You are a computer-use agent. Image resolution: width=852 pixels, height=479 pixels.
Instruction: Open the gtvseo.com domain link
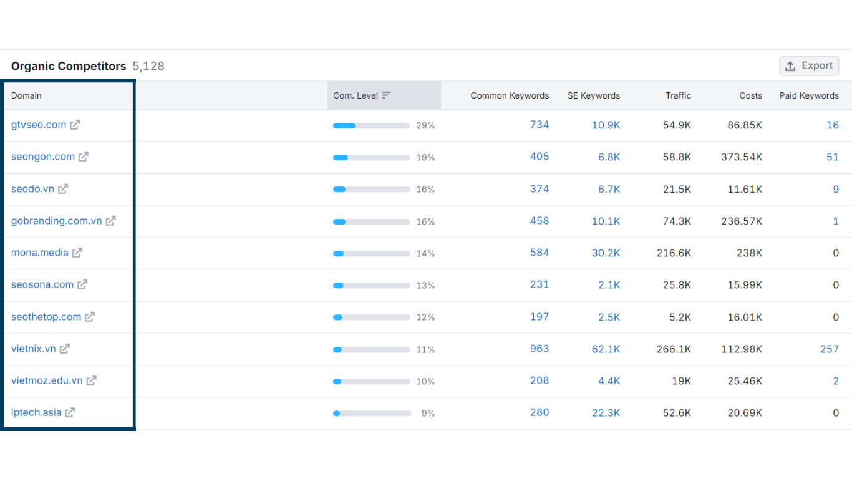click(39, 125)
